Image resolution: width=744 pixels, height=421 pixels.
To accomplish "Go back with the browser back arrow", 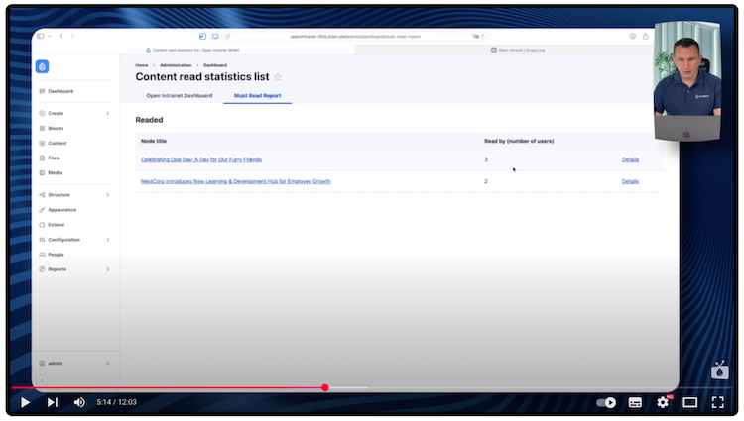I will [62, 36].
